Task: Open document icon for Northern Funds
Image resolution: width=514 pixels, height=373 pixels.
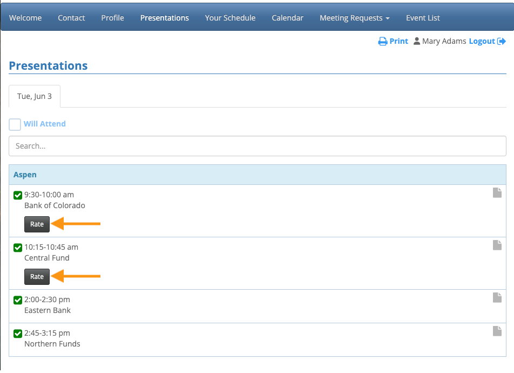Action: 497,331
